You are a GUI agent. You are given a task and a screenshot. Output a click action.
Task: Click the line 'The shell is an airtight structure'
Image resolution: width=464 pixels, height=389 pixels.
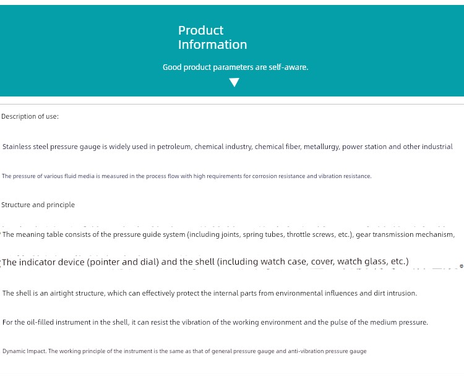(x=210, y=293)
